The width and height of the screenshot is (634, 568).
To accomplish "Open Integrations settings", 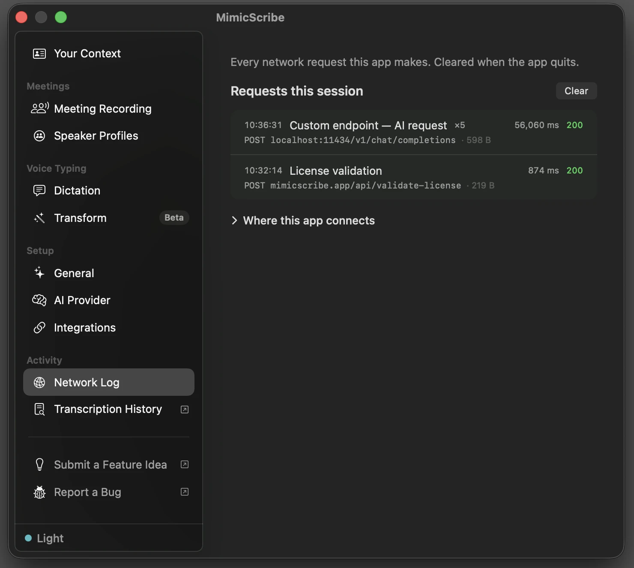I will [x=109, y=328].
